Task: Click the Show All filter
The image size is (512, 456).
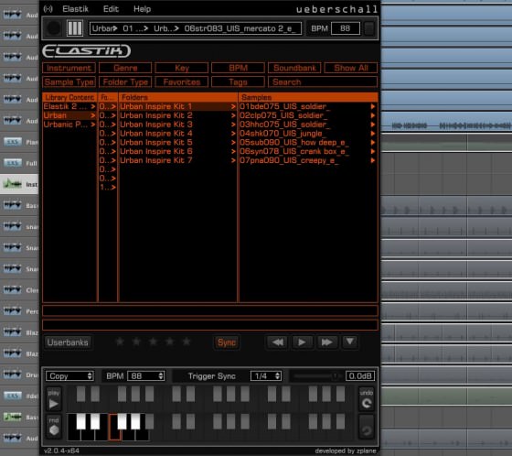Action: (x=351, y=68)
